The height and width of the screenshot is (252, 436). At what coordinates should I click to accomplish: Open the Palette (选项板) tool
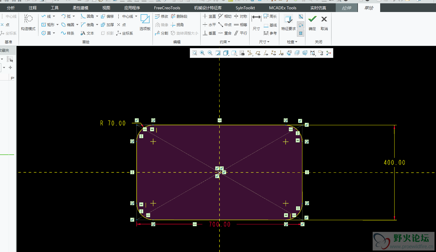tap(145, 23)
